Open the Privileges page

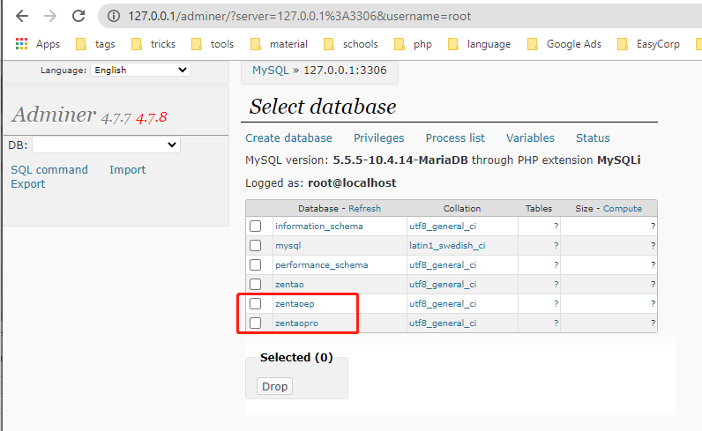[x=378, y=138]
